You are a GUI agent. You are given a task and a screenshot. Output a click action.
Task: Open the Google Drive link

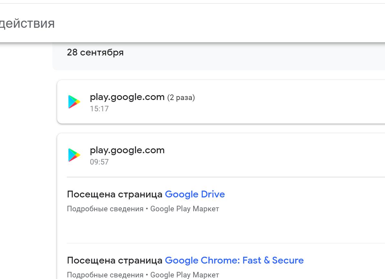tap(195, 194)
